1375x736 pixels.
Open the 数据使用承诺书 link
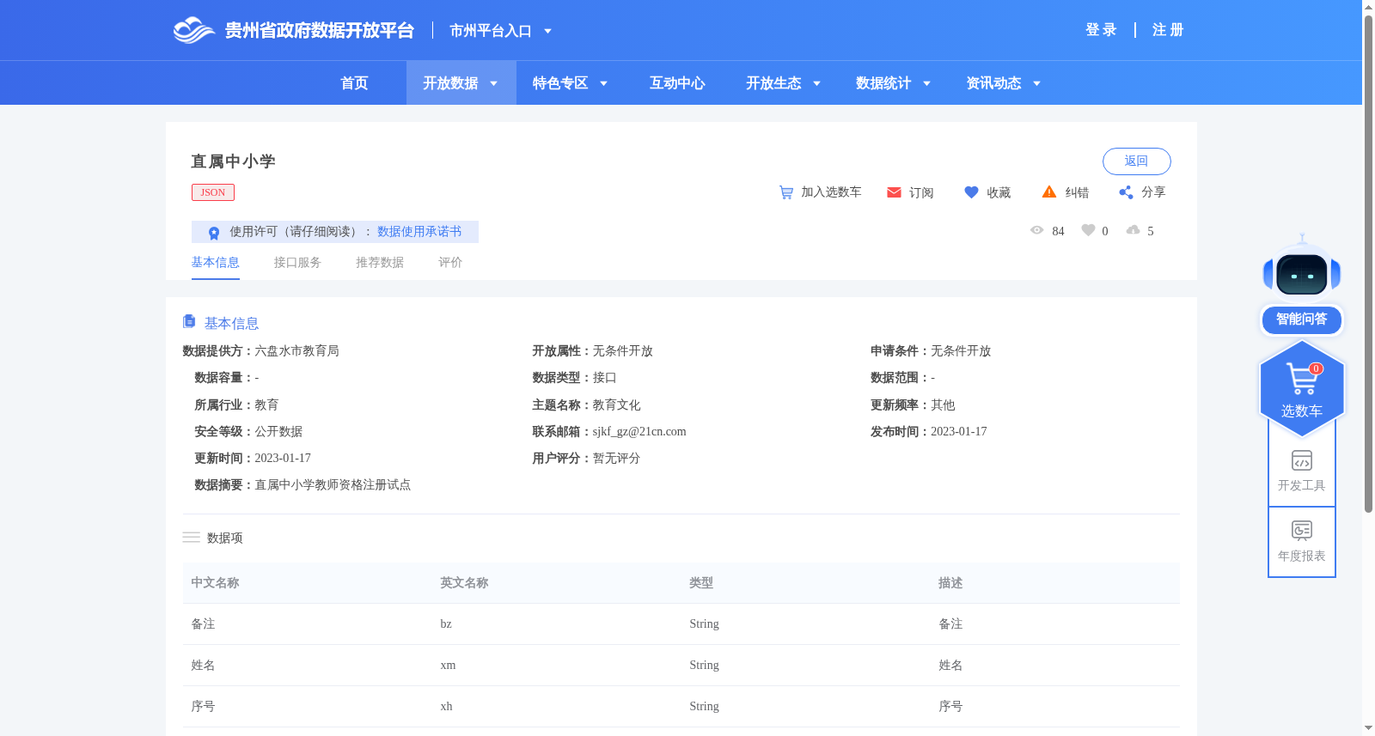pos(419,232)
